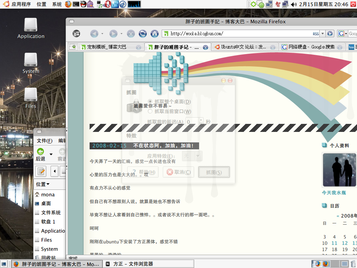Open the Opera browser launcher
Viewport: 357px width, 268px height.
(107, 4)
